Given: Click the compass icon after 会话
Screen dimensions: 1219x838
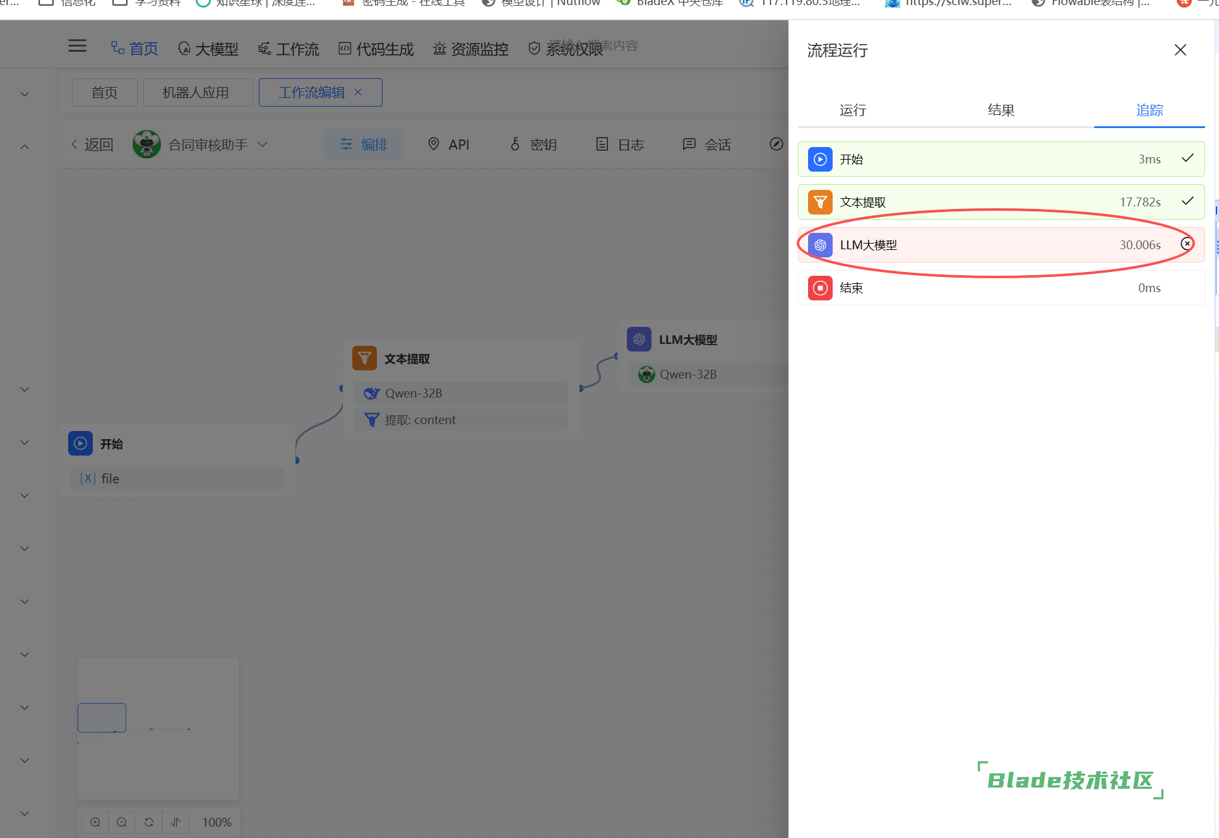Looking at the screenshot, I should click(x=776, y=144).
